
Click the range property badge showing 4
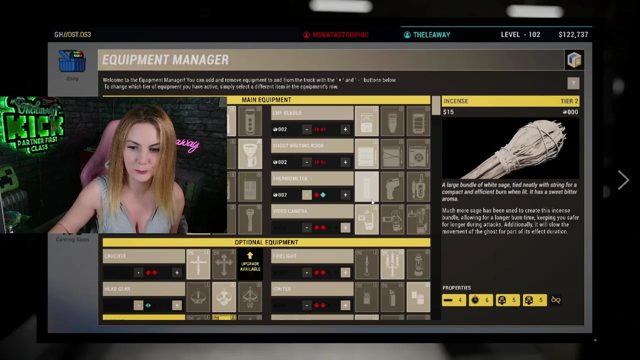click(454, 300)
